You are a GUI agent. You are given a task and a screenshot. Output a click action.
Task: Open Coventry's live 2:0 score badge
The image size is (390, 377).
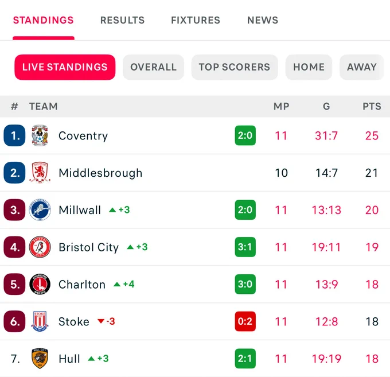(x=245, y=135)
